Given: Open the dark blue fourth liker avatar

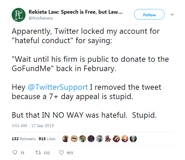Looking at the screenshot, I should pyautogui.click(x=91, y=139).
